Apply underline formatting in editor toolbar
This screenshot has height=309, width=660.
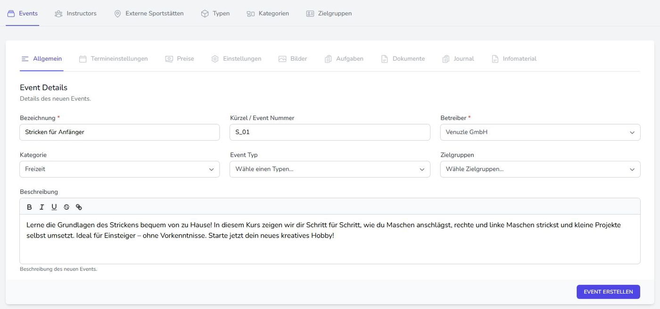(54, 207)
